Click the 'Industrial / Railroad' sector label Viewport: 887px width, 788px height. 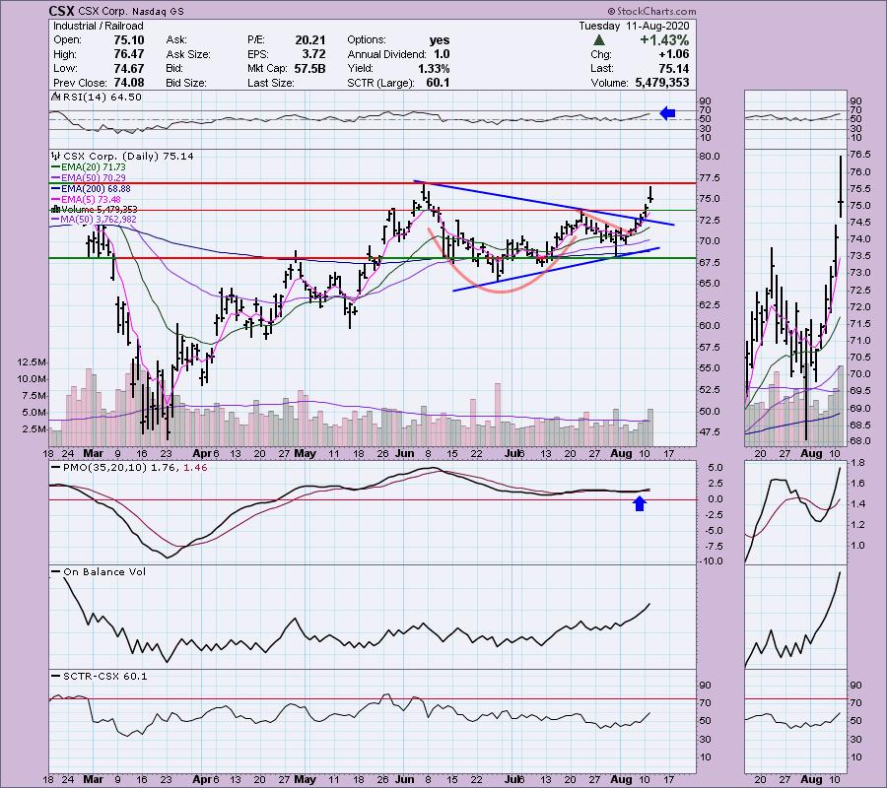[99, 26]
